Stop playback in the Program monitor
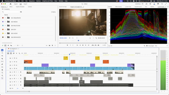Screen dimensions: 169x95 click(83, 45)
